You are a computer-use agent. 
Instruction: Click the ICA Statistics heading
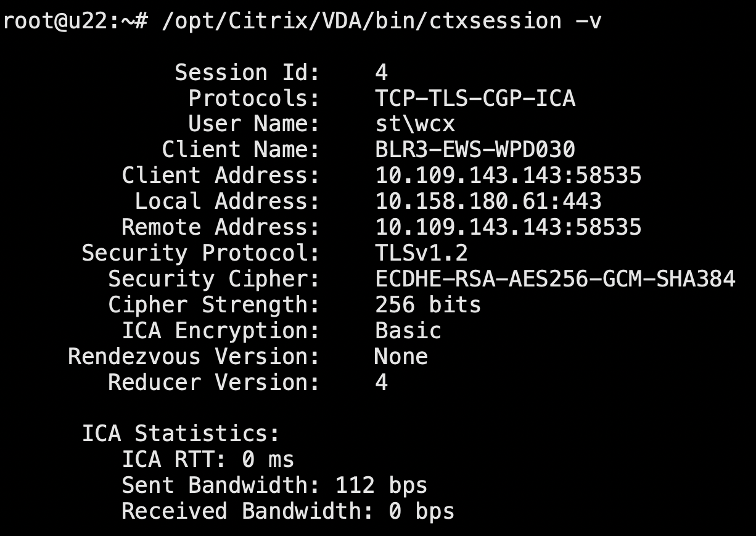[181, 434]
